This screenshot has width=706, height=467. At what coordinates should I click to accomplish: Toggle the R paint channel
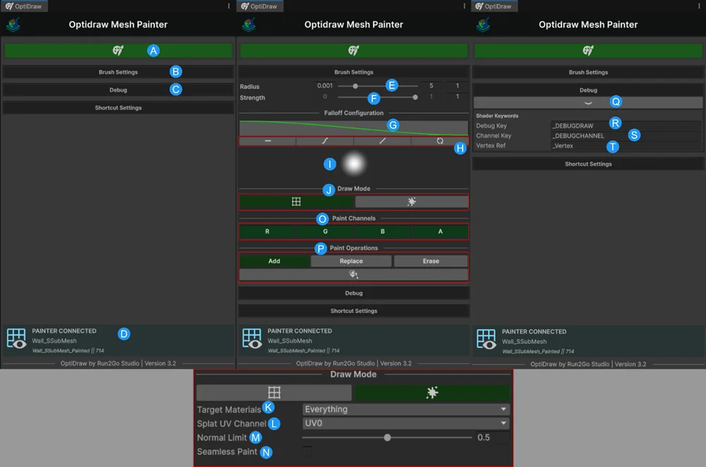(267, 232)
